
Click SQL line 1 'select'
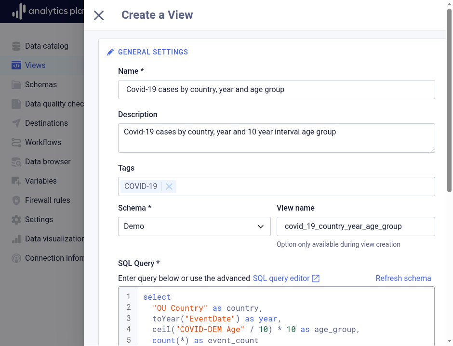157,297
